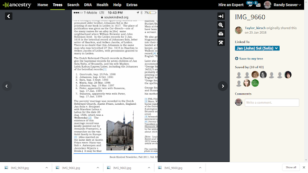Open the DNA menu
Viewport: 308px width, 173px height.
(x=88, y=5)
